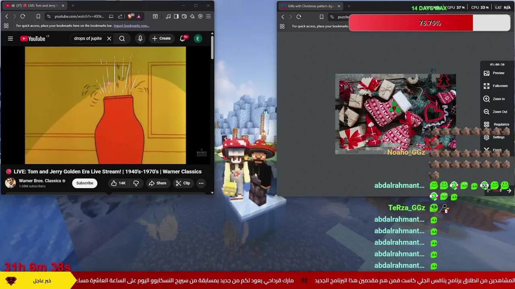Viewport: 515px width, 289px height.
Task: Click the YouTube page vertical scrollbar
Action: pyautogui.click(x=212, y=48)
